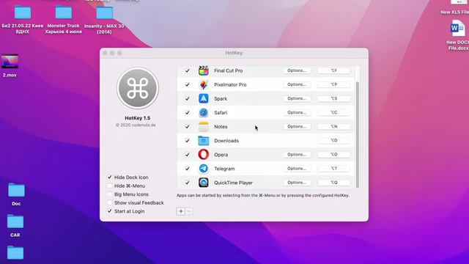
Task: Select the Doc folder on desktop
Action: pos(16,191)
